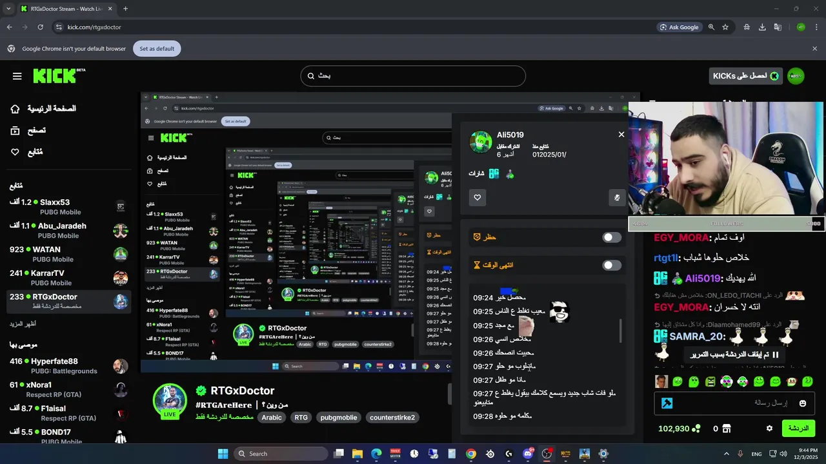Open Slaxx53 channel in left sidebar
The height and width of the screenshot is (464, 826).
(69, 207)
